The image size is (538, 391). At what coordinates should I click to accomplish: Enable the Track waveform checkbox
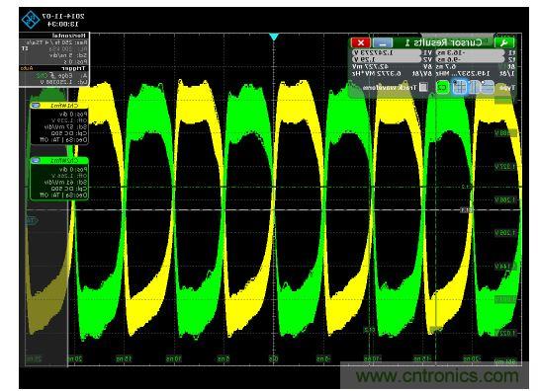tap(423, 88)
